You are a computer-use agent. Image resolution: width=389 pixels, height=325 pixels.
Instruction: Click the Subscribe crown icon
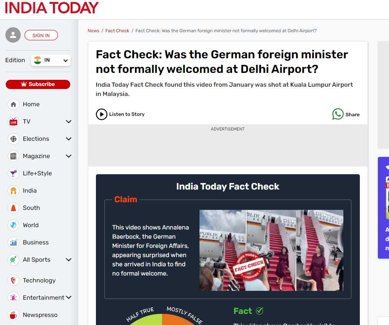(24, 84)
